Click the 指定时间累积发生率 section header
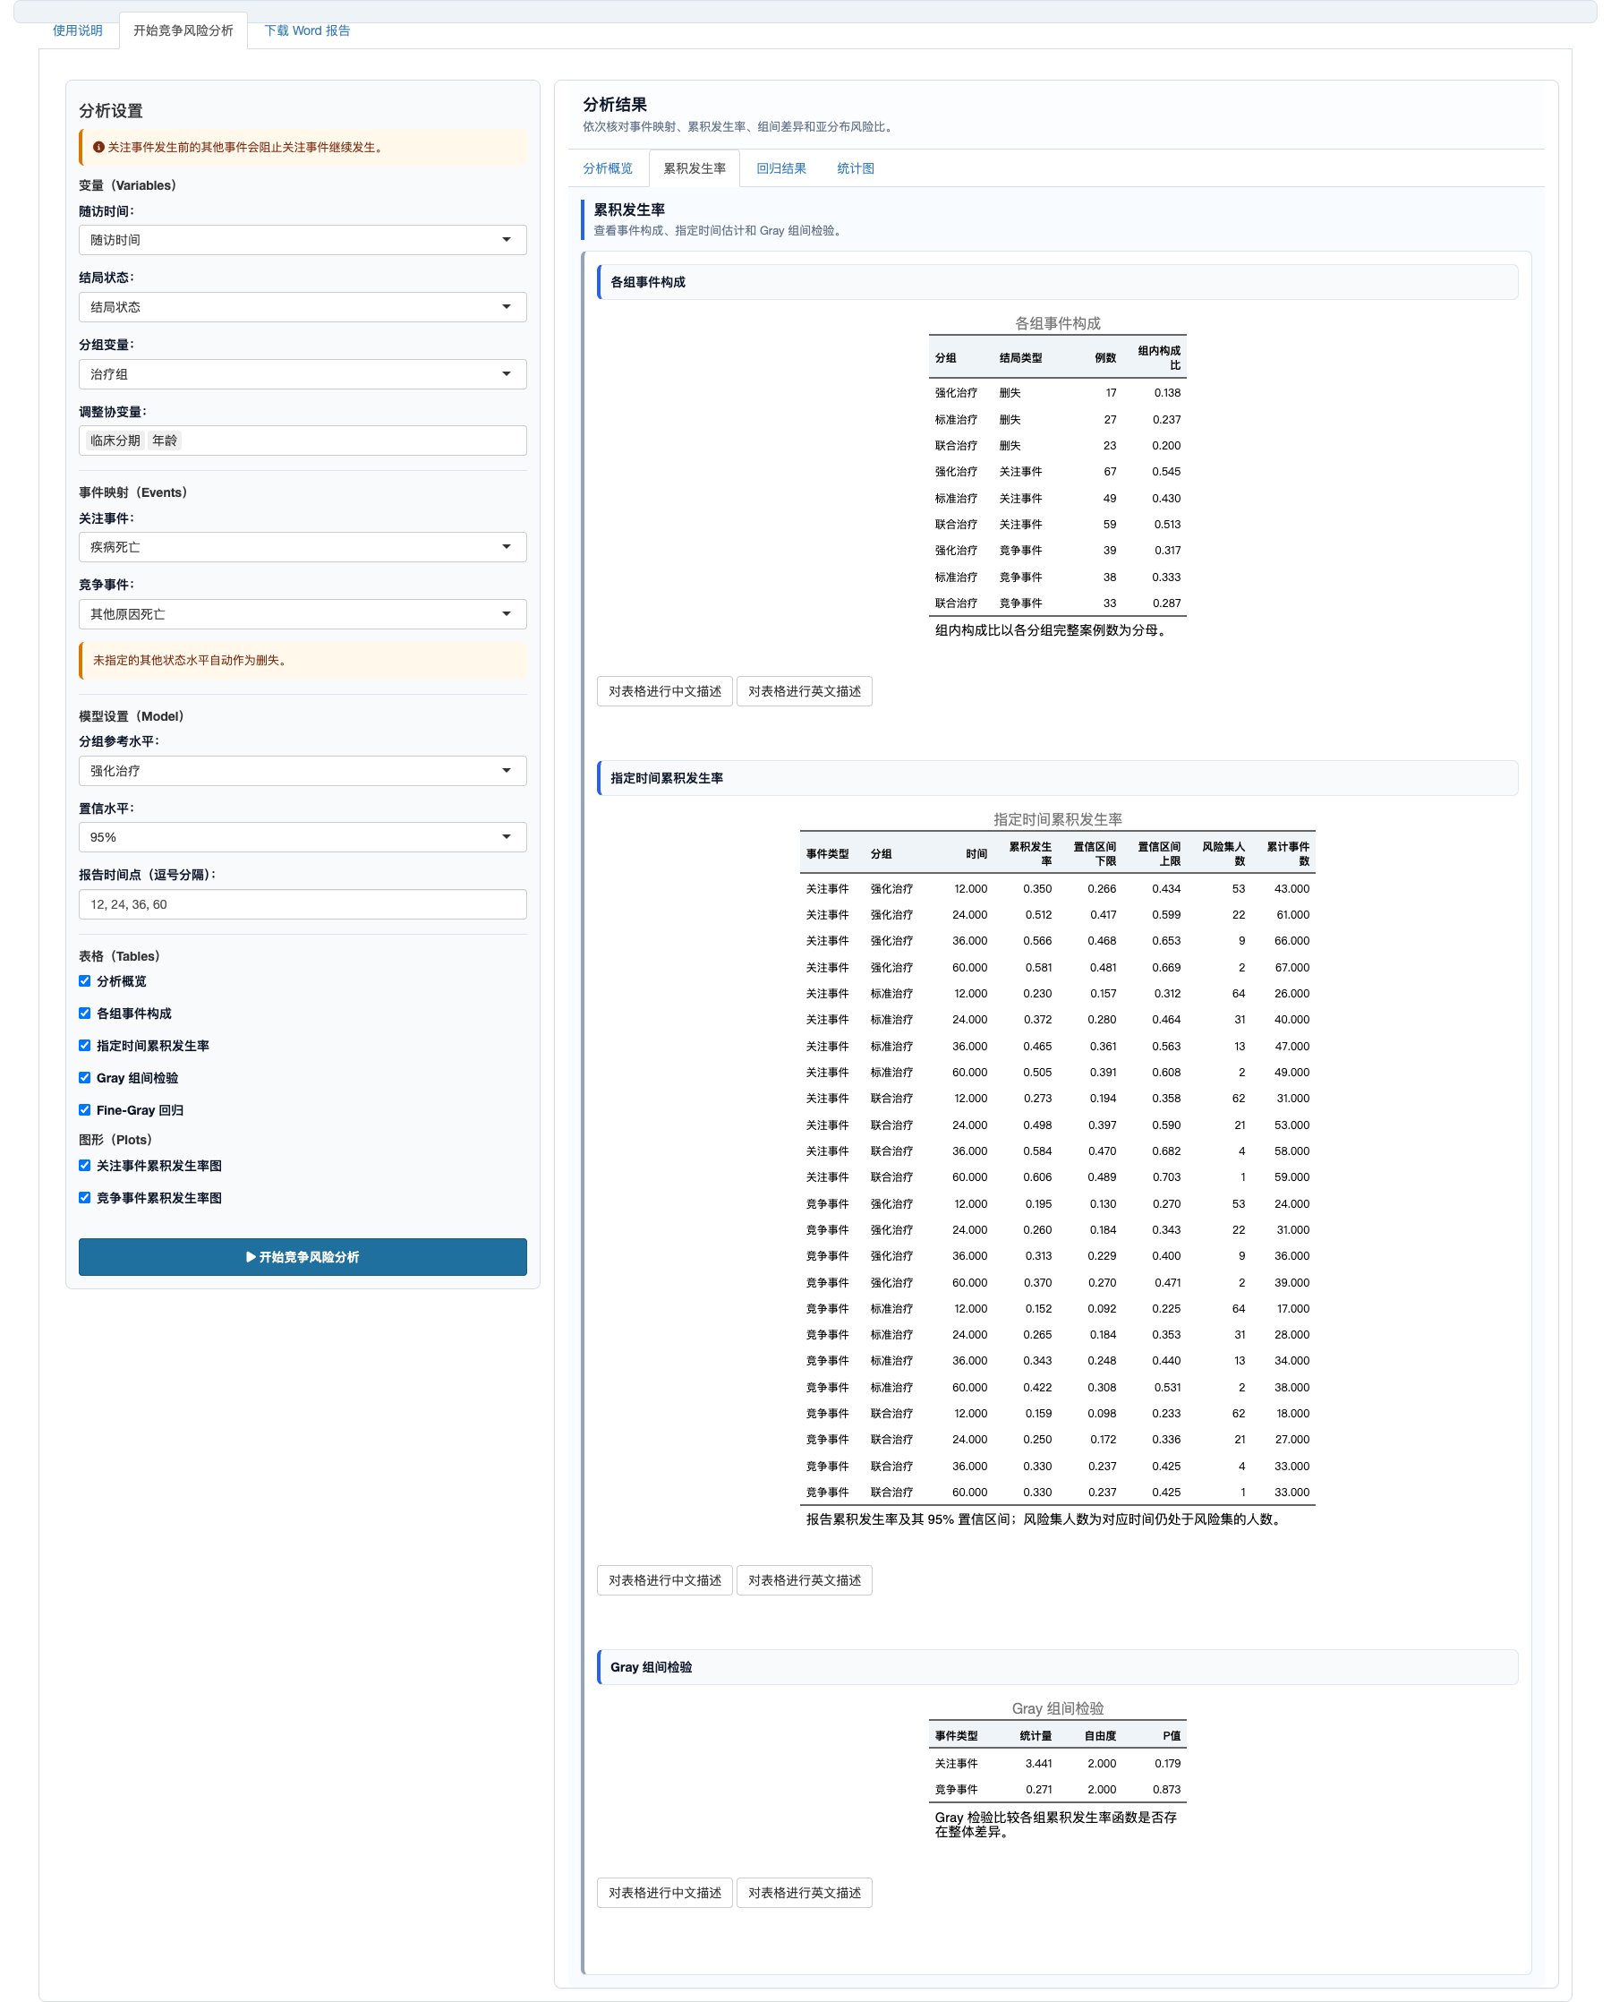The image size is (1611, 2002). tap(1058, 777)
